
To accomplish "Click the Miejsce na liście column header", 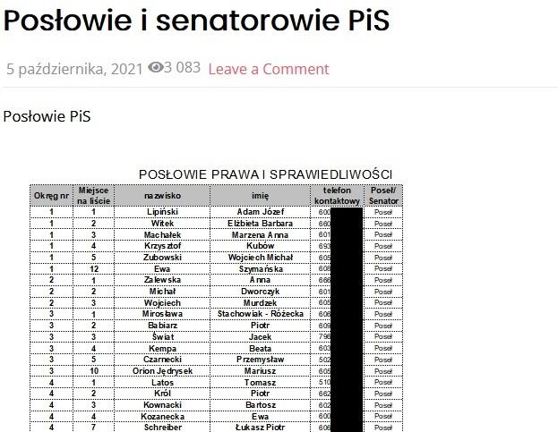I will 93,196.
